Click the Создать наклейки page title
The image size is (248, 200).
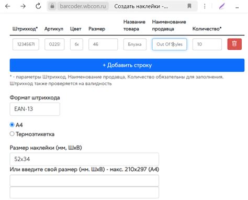point(141,6)
